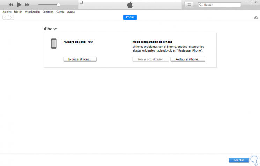Open search options magnifier dropdown
The width and height of the screenshot is (260, 166).
(201, 5)
